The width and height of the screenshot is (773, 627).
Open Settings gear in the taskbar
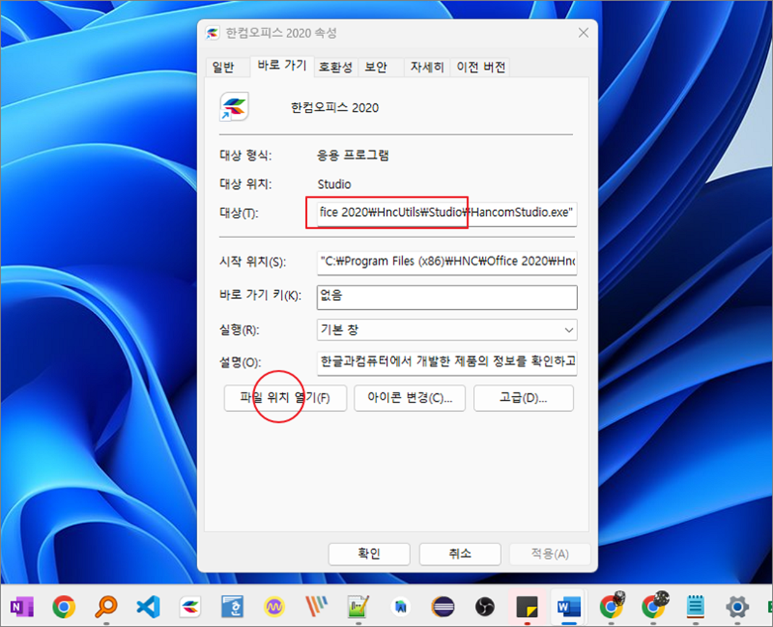pos(737,607)
